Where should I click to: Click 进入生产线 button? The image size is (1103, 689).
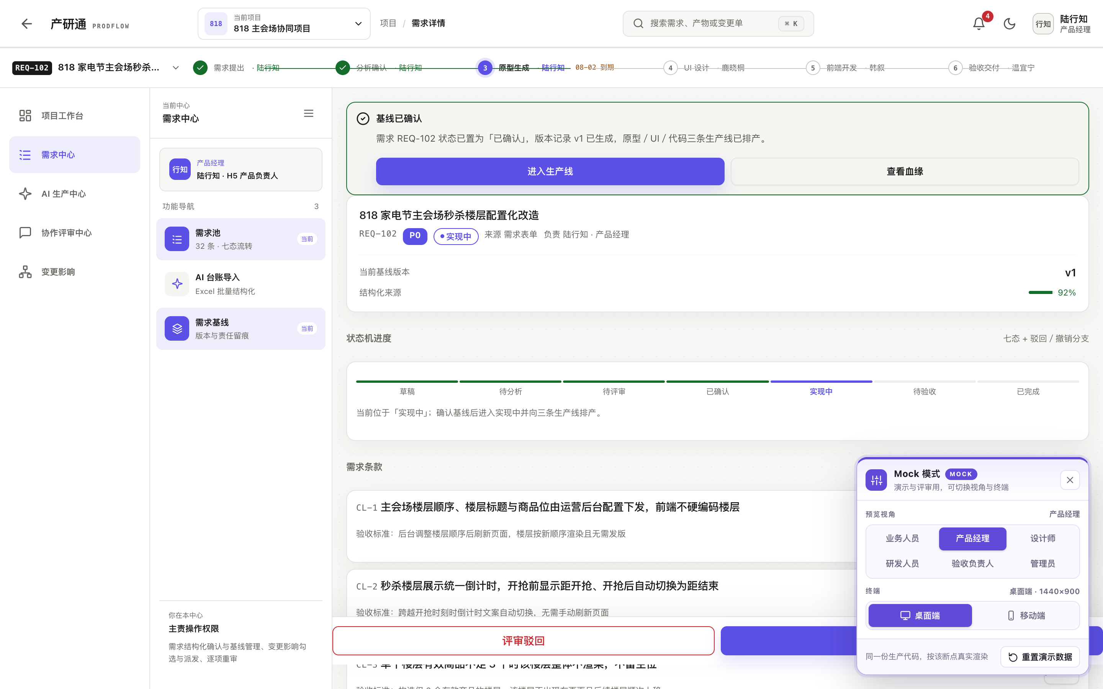pyautogui.click(x=550, y=171)
